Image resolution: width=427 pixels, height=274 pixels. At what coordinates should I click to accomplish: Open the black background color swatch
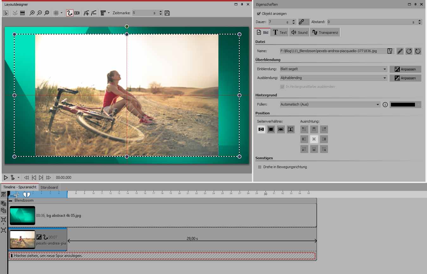403,105
